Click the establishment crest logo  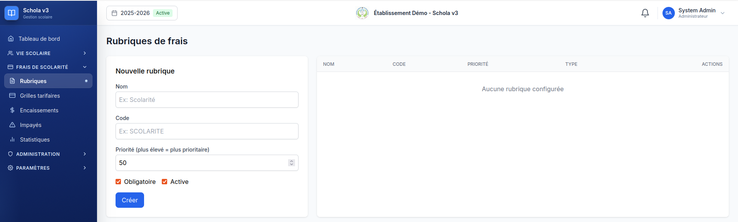tap(362, 13)
